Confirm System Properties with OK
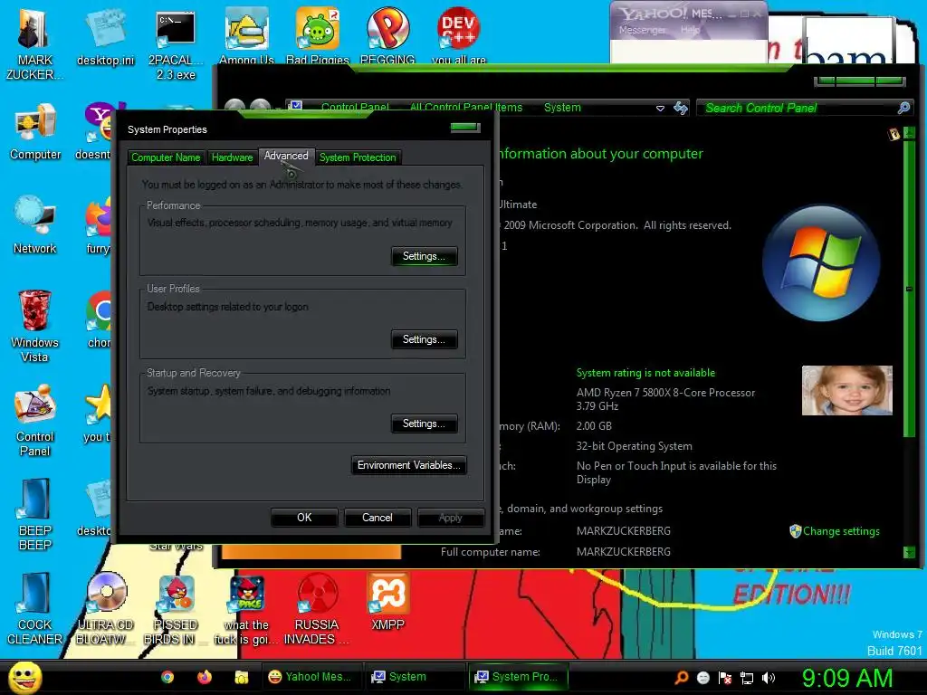The image size is (927, 695). pos(304,518)
